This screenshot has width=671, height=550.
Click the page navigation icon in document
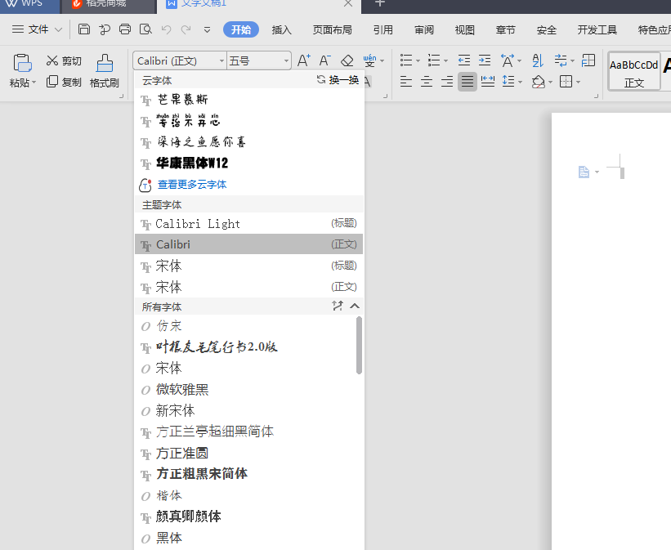coord(584,172)
